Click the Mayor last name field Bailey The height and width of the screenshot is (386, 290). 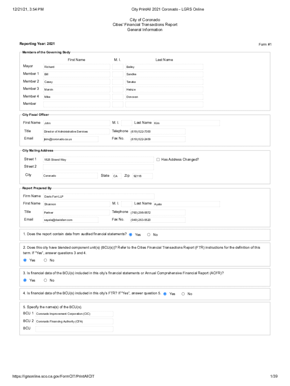pos(164,67)
